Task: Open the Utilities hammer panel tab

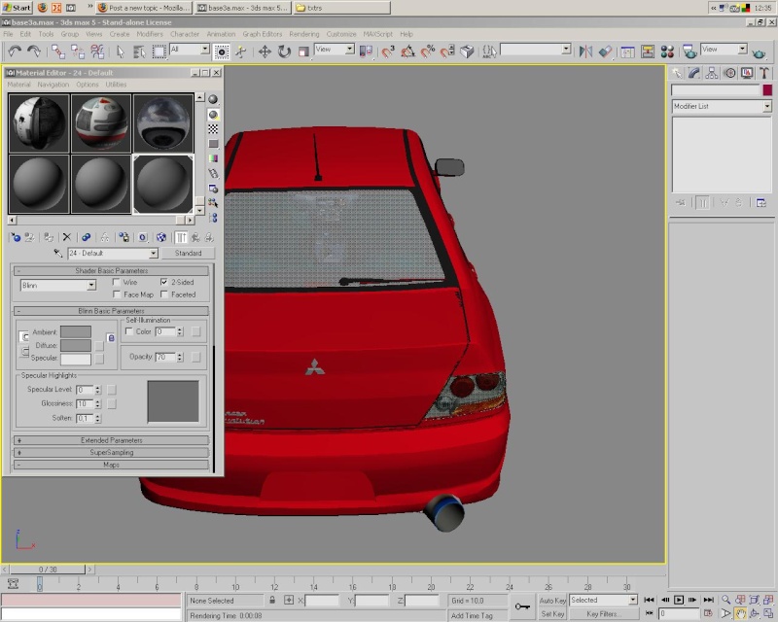Action: tap(764, 74)
